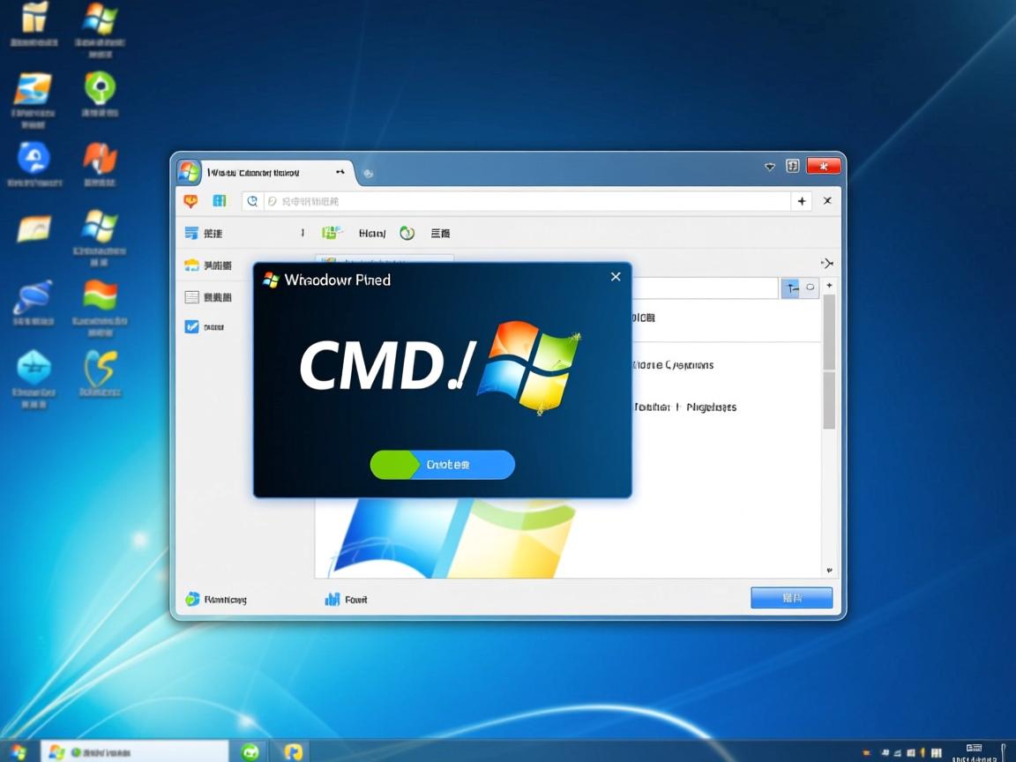Image resolution: width=1016 pixels, height=762 pixels.
Task: Click the blue-green columns icon beside the shield
Action: [x=220, y=201]
